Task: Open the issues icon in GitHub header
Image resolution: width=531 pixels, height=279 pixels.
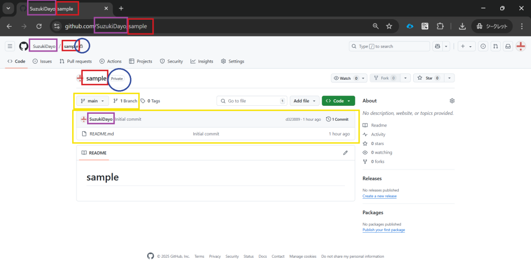Action: (483, 46)
